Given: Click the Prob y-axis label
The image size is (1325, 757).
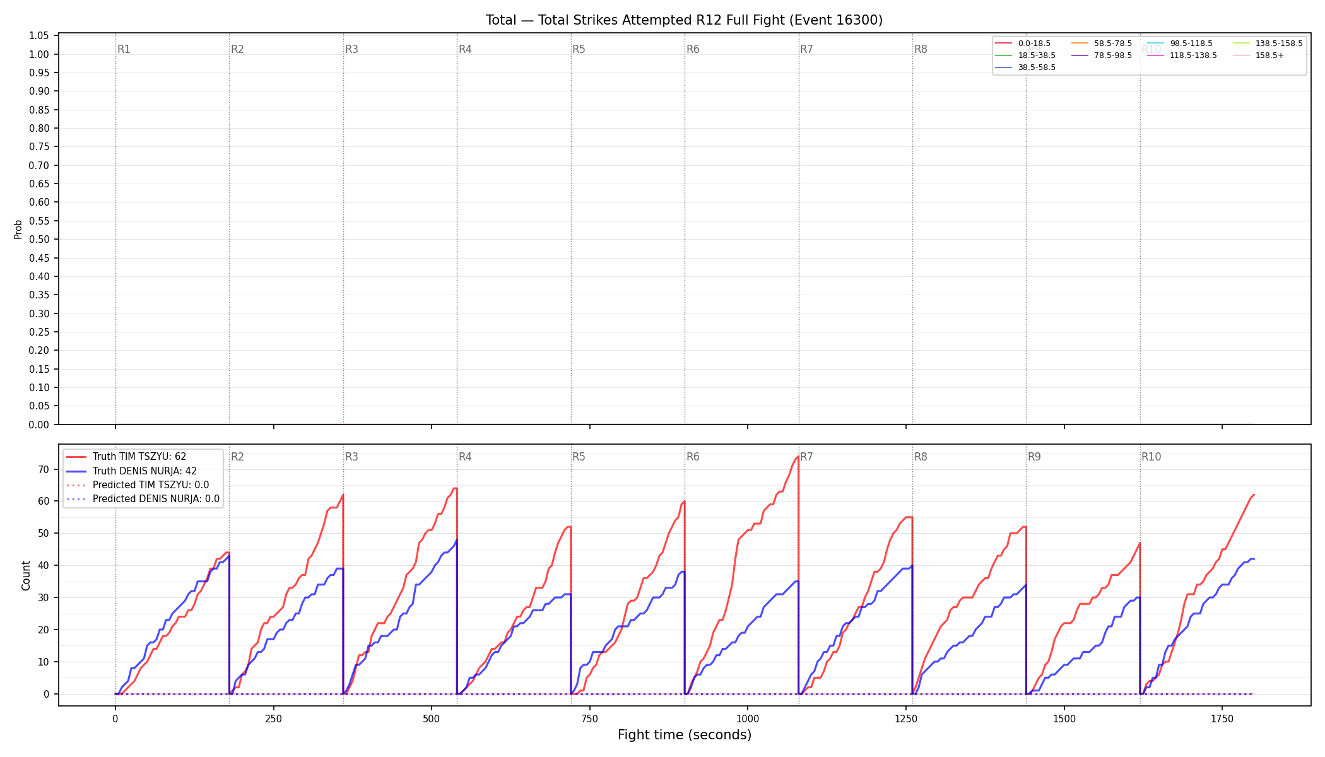Looking at the screenshot, I should pos(18,230).
